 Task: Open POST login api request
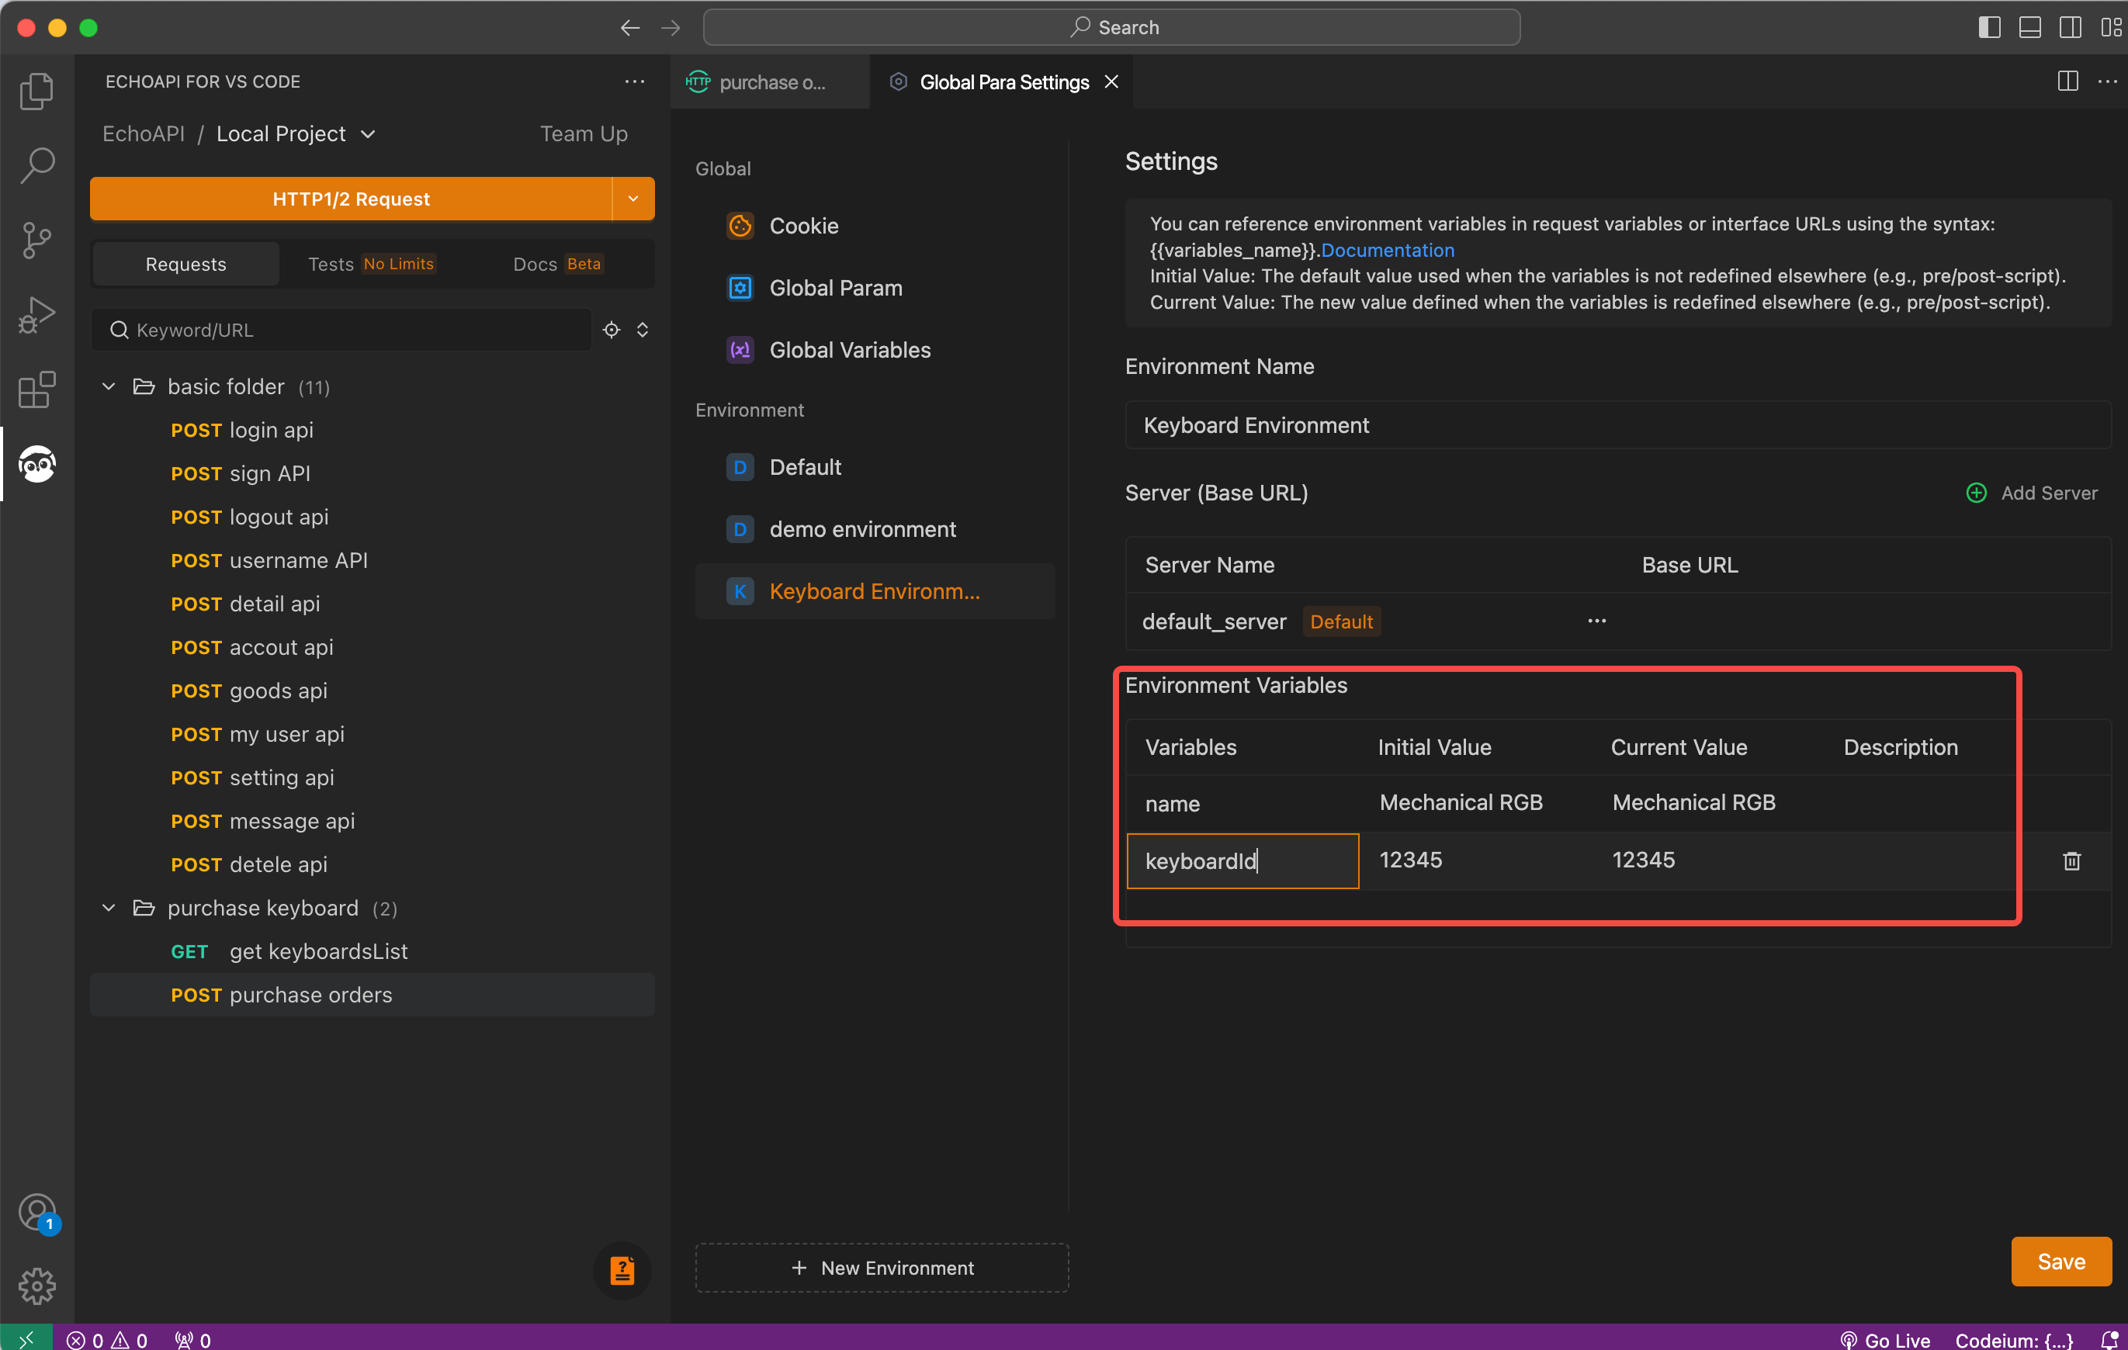(x=372, y=431)
